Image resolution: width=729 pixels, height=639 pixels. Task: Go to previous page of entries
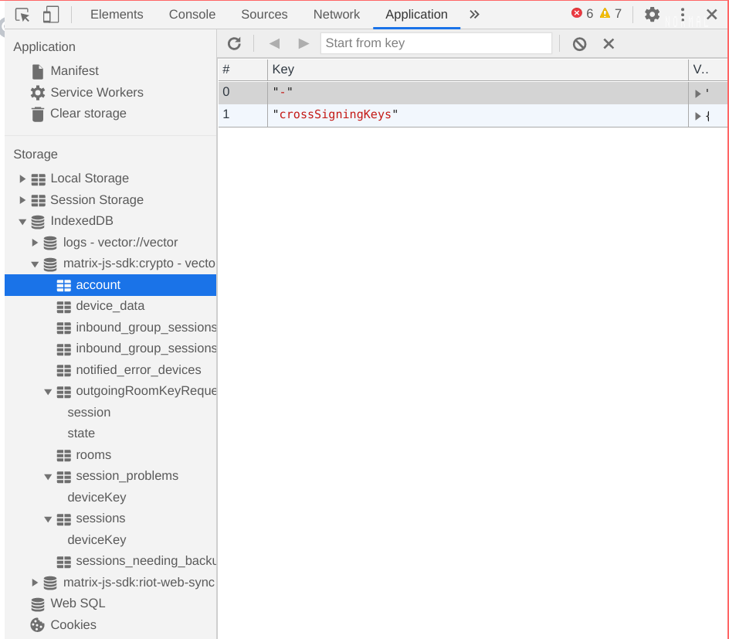click(274, 44)
